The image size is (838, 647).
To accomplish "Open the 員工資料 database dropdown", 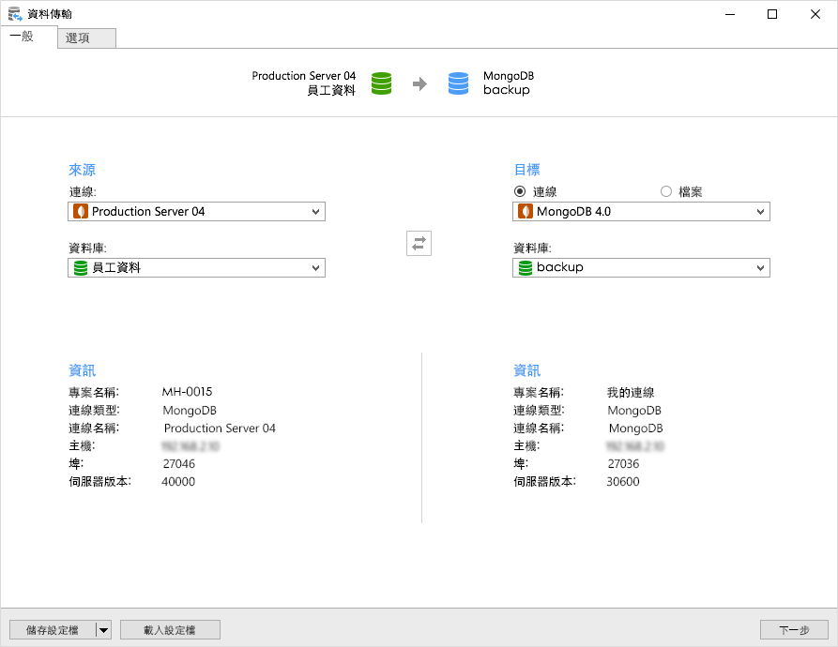I will point(316,267).
